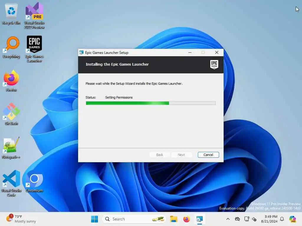Cancel the Epic Games Launcher installation

pos(208,155)
